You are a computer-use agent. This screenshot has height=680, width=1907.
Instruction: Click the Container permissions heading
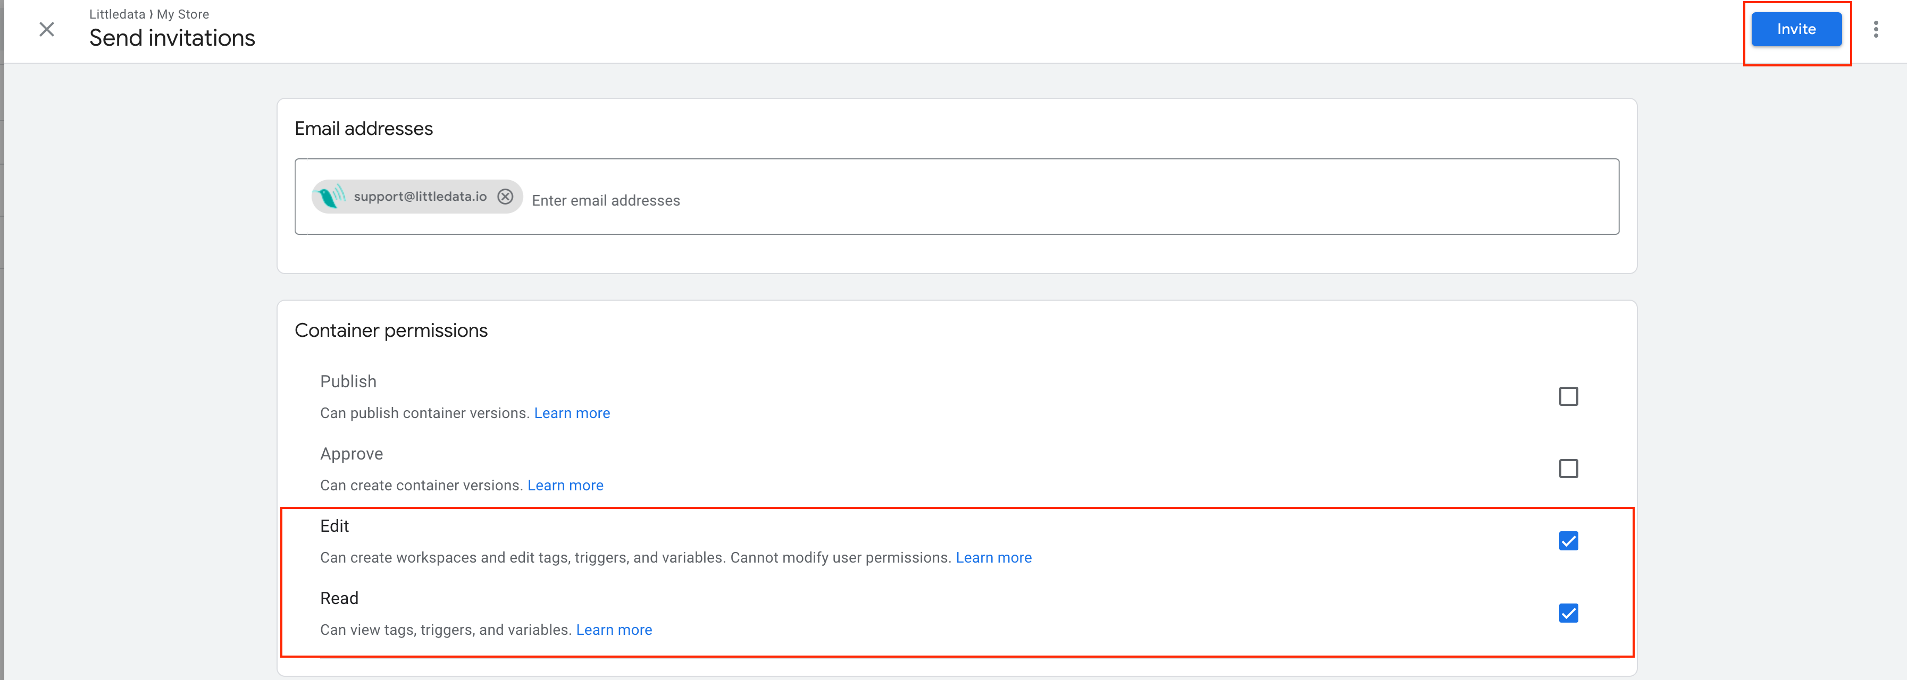tap(391, 331)
